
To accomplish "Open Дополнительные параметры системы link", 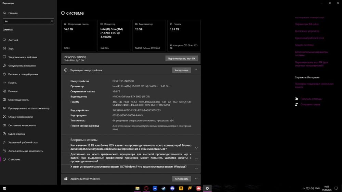I will (312, 54).
